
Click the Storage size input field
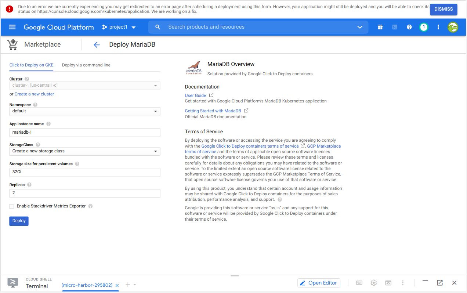(x=85, y=172)
